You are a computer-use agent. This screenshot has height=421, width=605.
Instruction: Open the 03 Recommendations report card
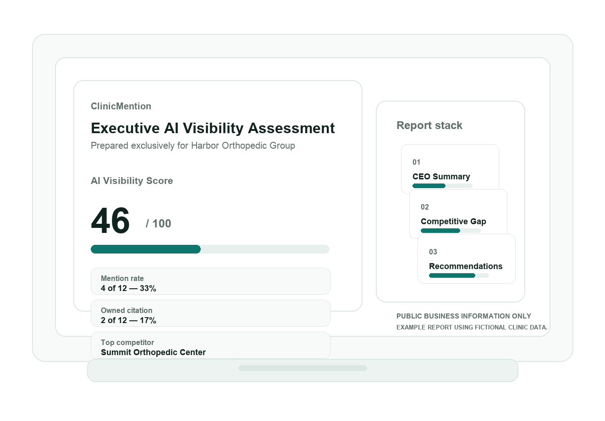click(467, 259)
